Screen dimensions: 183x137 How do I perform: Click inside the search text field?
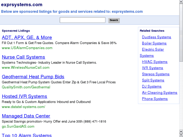83,20
